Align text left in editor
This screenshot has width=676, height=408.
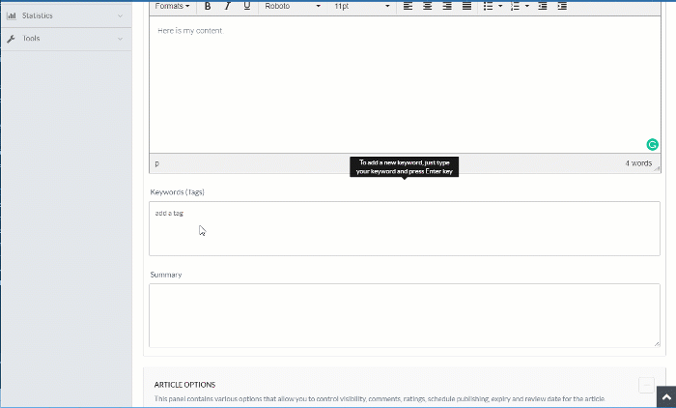click(x=408, y=6)
